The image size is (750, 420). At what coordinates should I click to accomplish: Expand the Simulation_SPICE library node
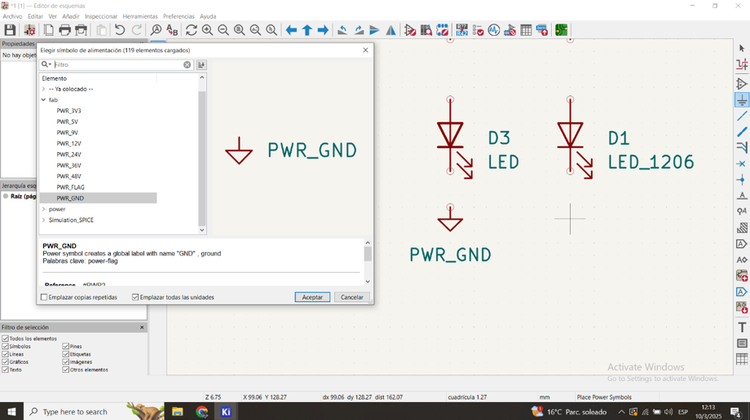pos(43,221)
